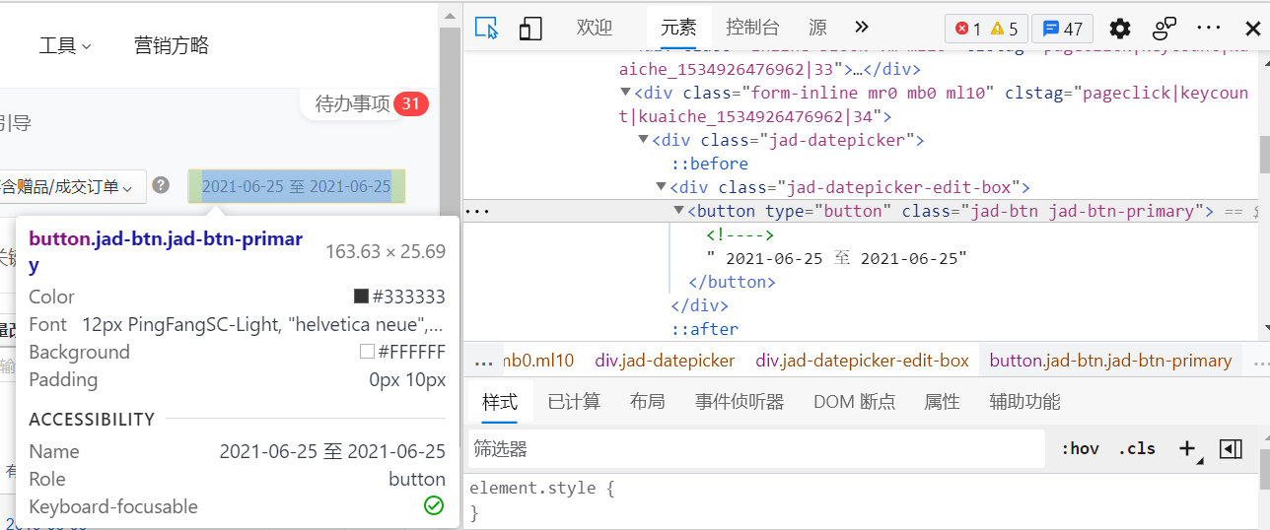
Task: Click the help question mark icon
Action: click(161, 185)
